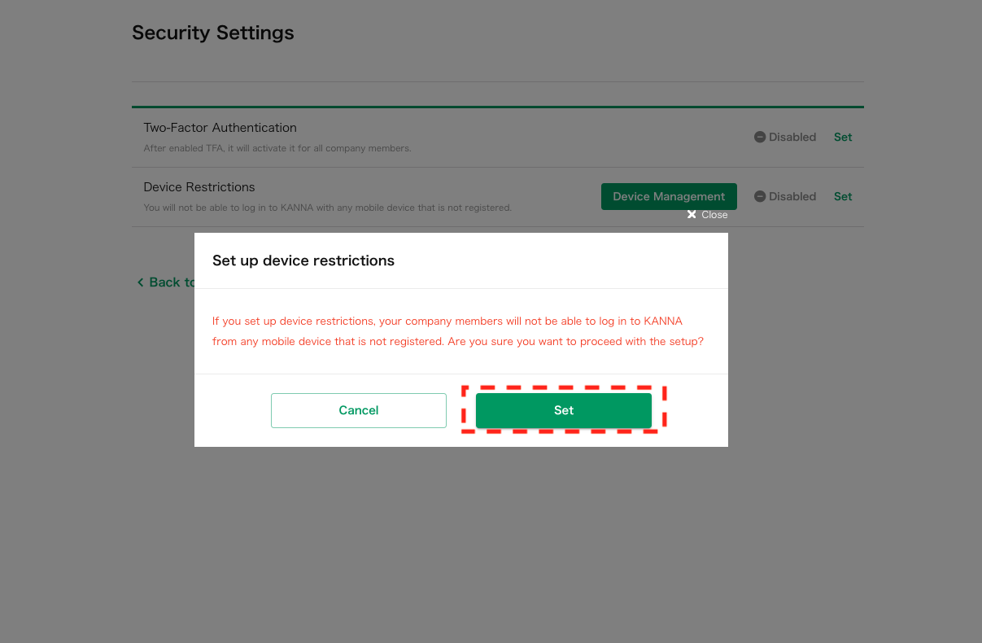Click Set link in Device Restrictions row

(842, 196)
